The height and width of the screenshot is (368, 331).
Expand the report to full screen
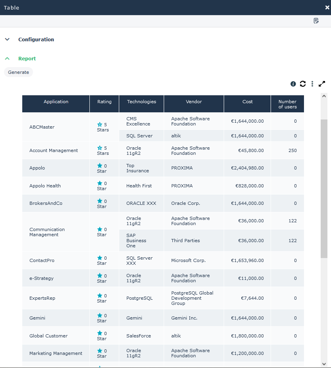click(x=322, y=84)
